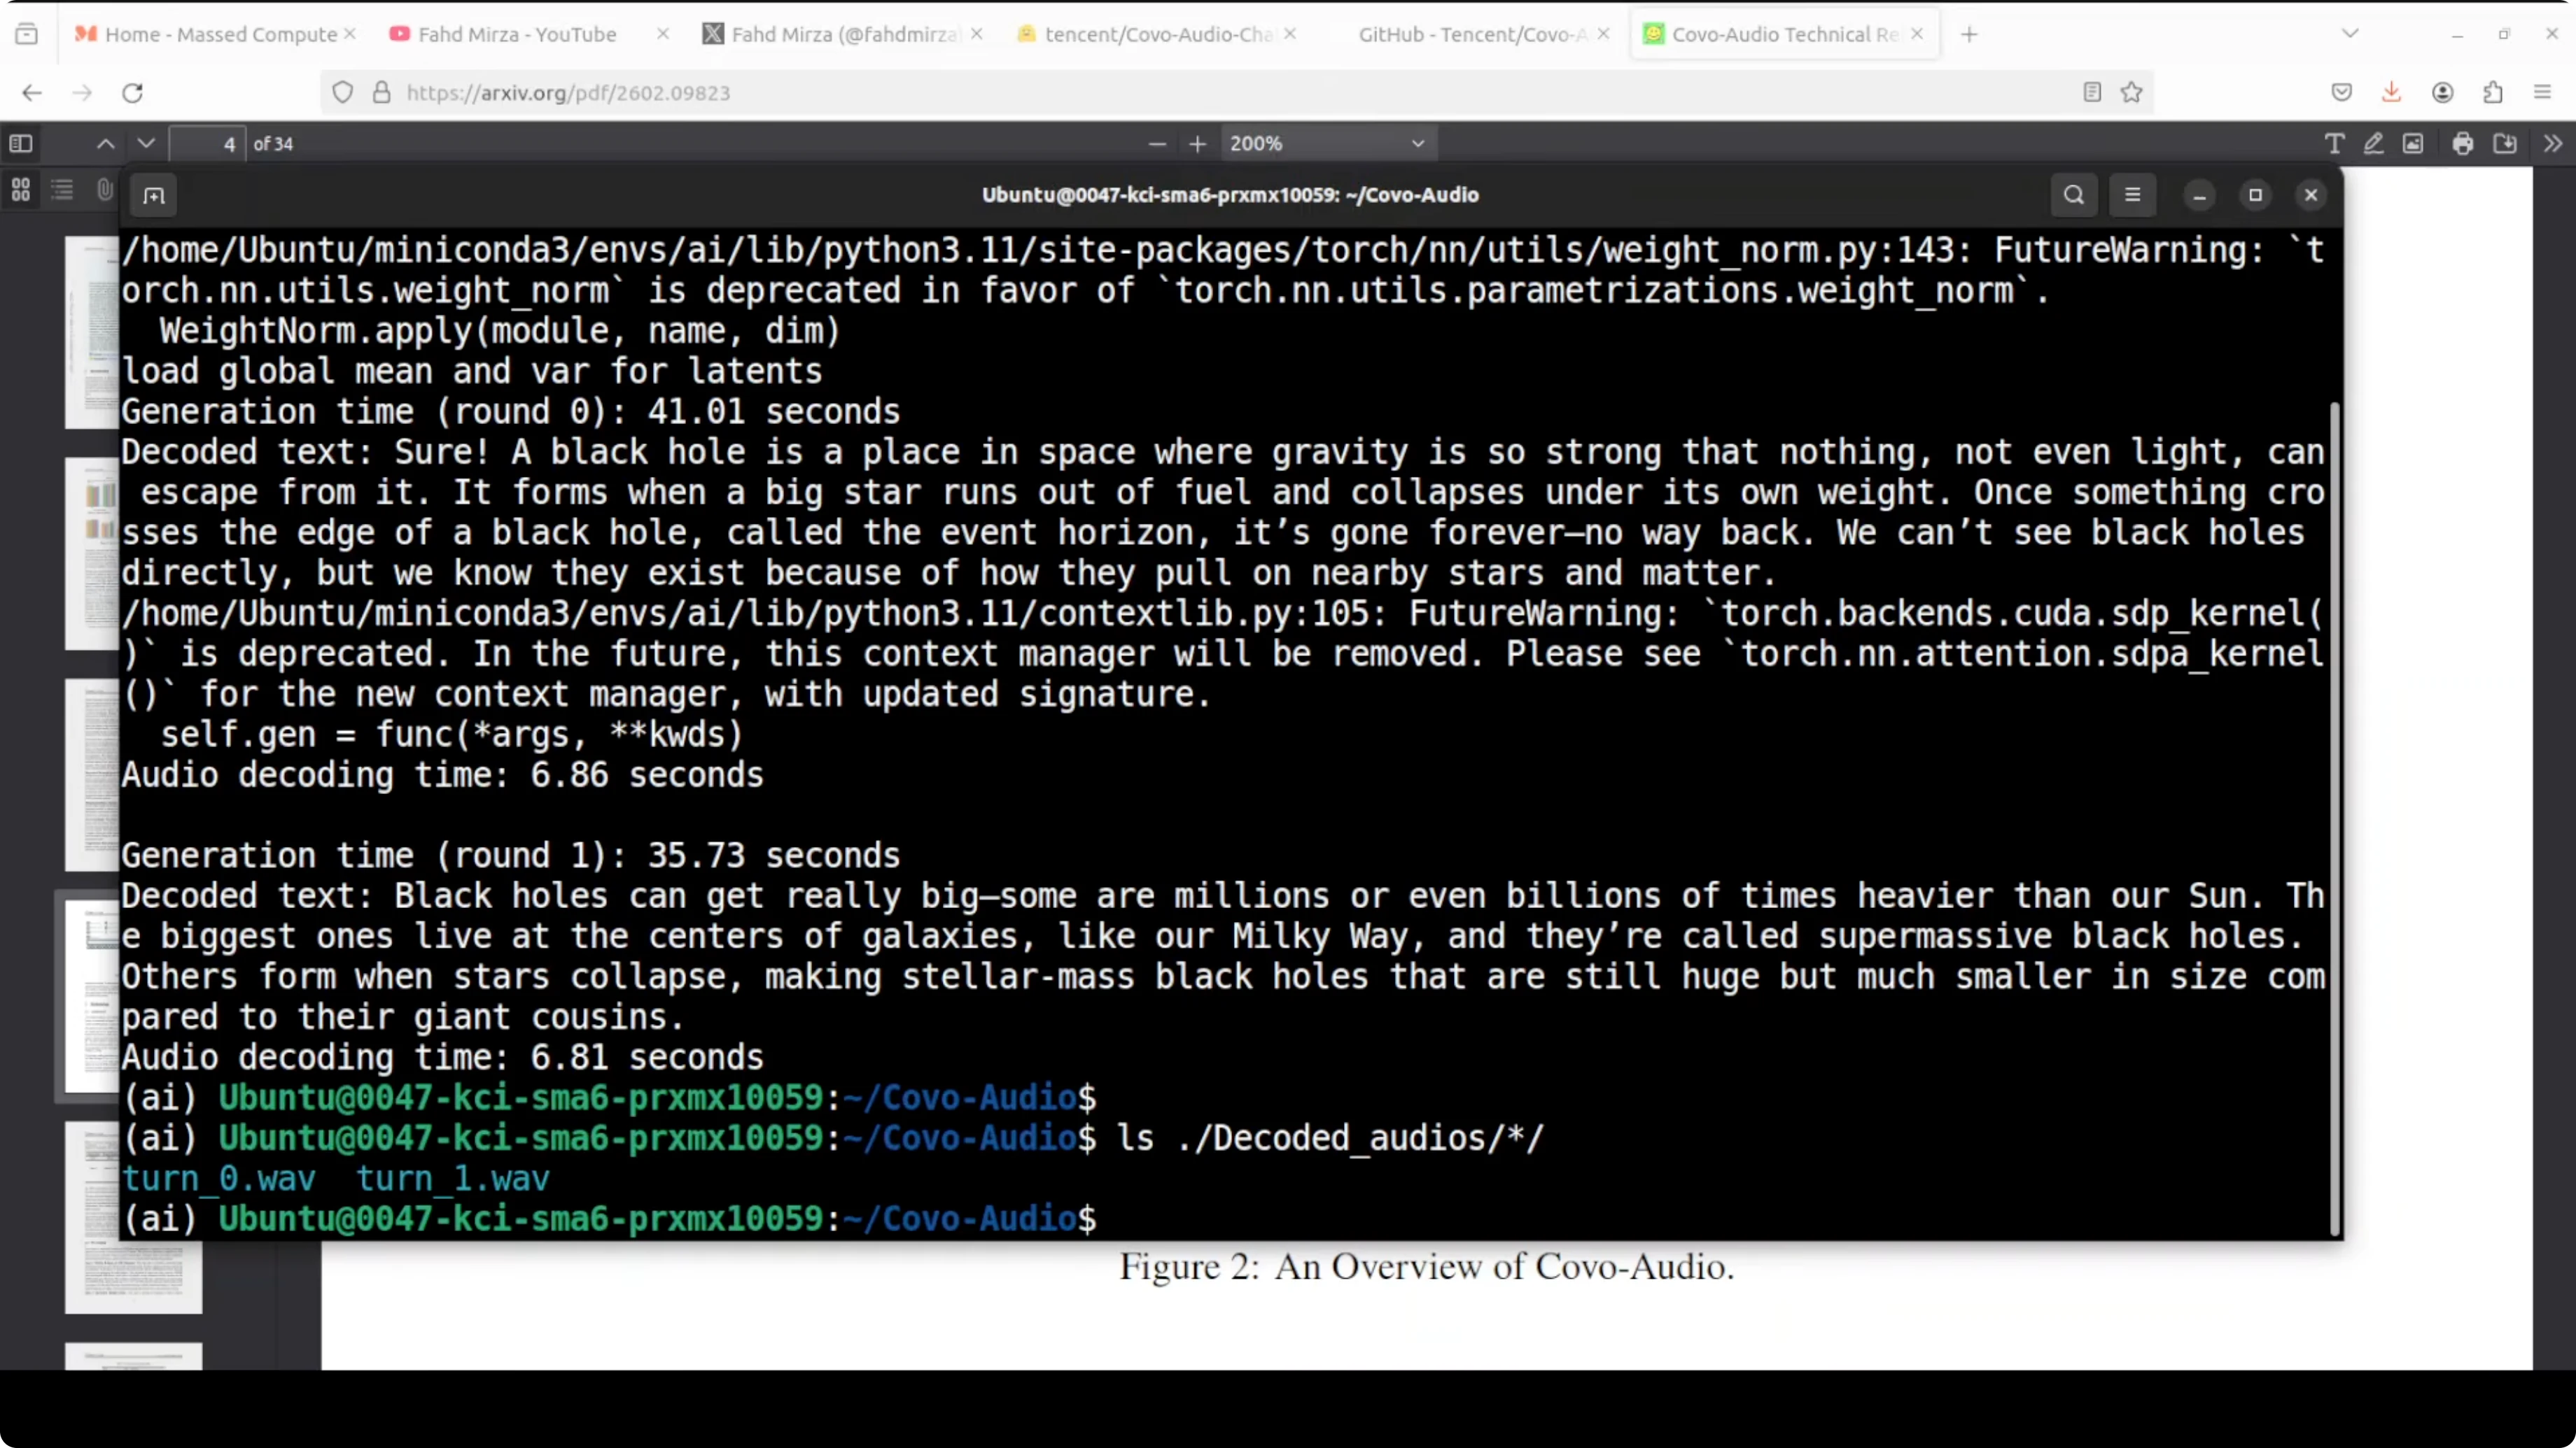Expand the list all tabs chevron
Viewport: 2576px width, 1448px height.
click(x=2350, y=34)
